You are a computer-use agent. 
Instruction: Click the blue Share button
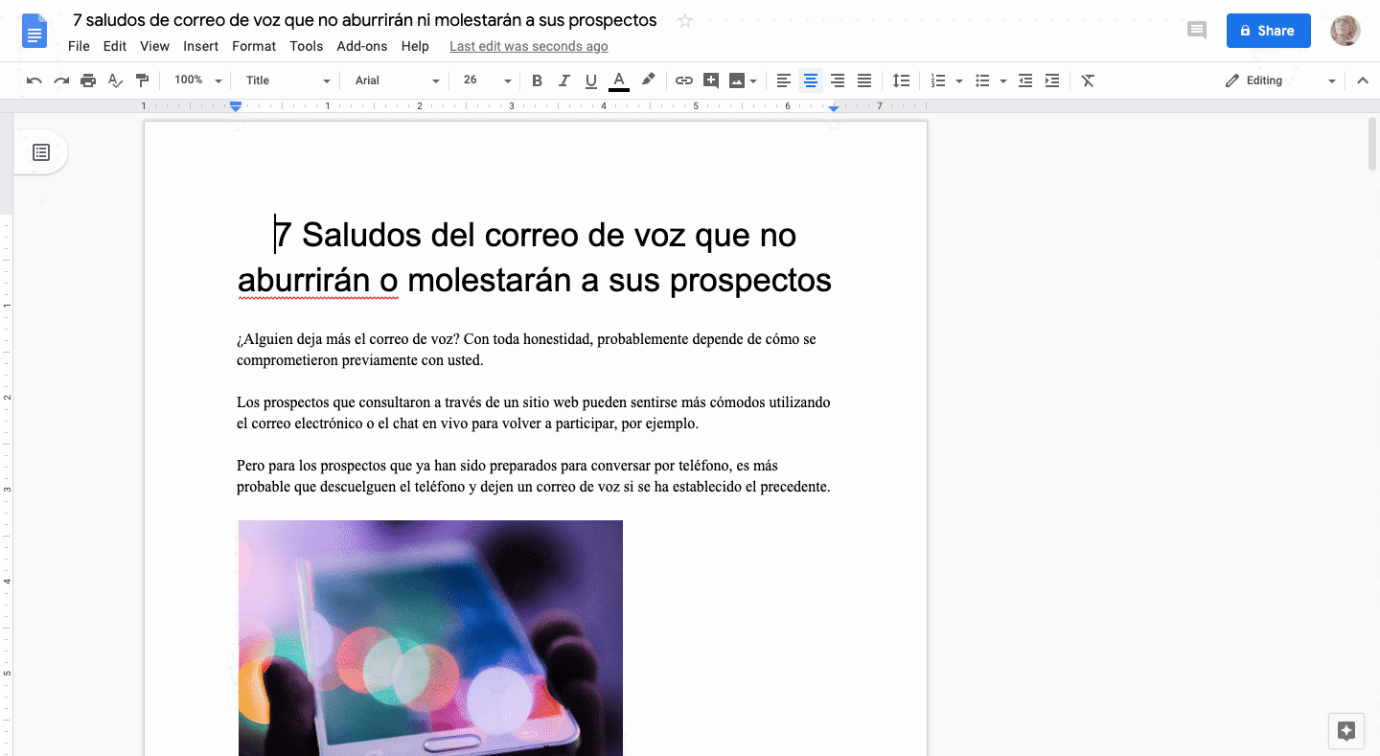(1268, 31)
